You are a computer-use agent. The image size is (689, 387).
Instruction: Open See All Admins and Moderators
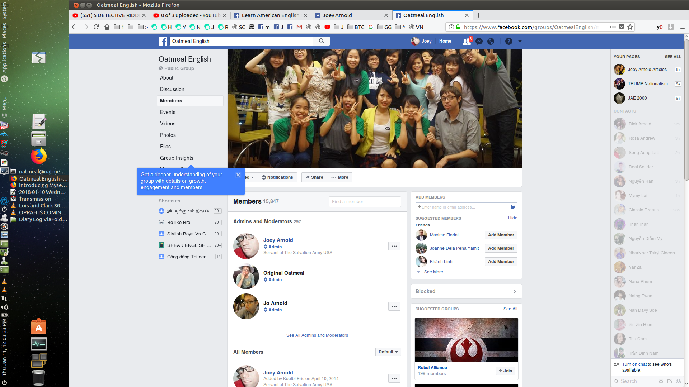point(317,335)
